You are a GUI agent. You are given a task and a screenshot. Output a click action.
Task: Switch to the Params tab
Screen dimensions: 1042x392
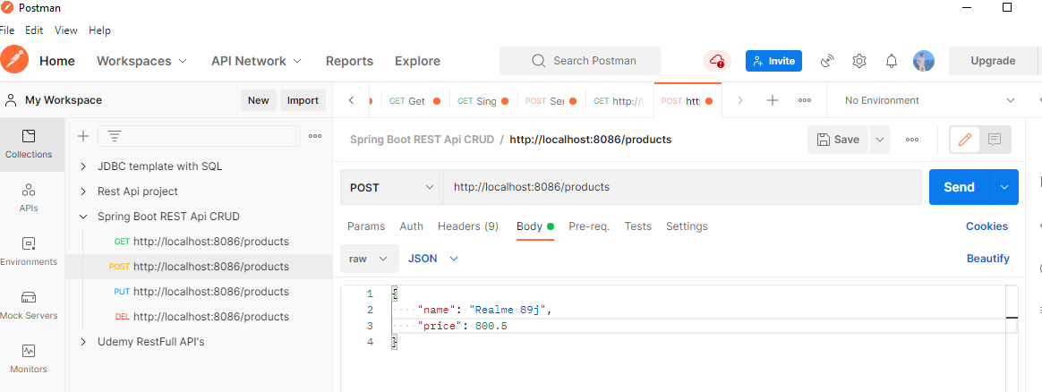(366, 226)
